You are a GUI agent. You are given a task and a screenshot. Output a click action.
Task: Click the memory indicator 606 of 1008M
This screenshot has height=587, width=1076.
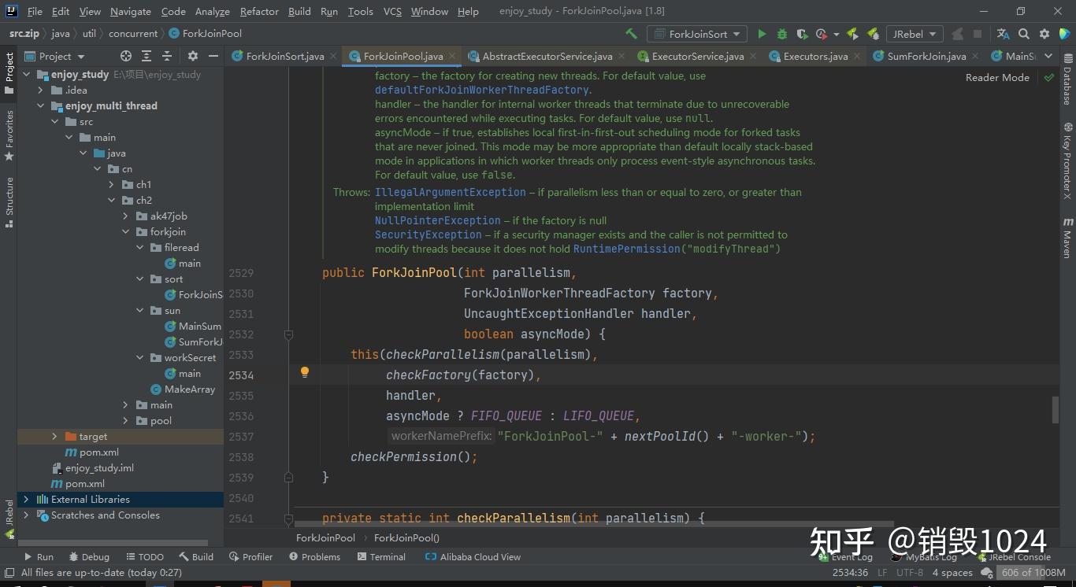tap(1033, 572)
